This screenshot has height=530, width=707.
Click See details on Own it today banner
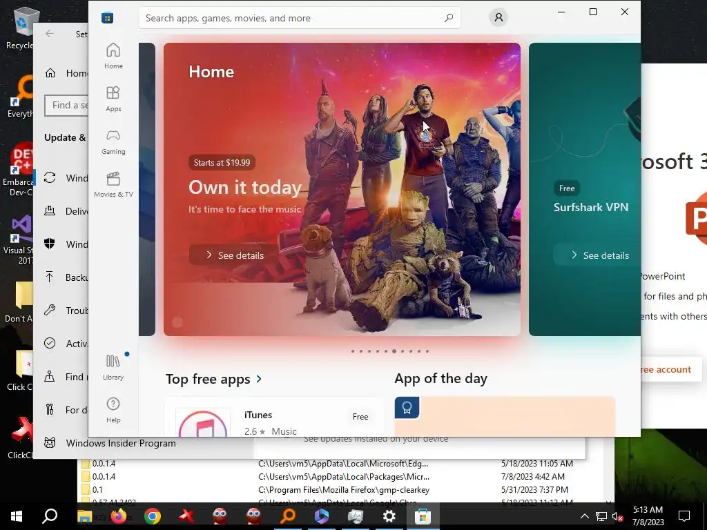click(234, 255)
